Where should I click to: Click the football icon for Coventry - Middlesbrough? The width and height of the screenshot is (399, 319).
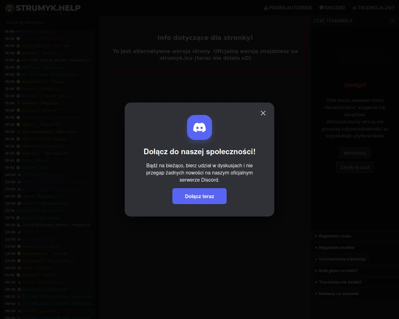[x=18, y=203]
